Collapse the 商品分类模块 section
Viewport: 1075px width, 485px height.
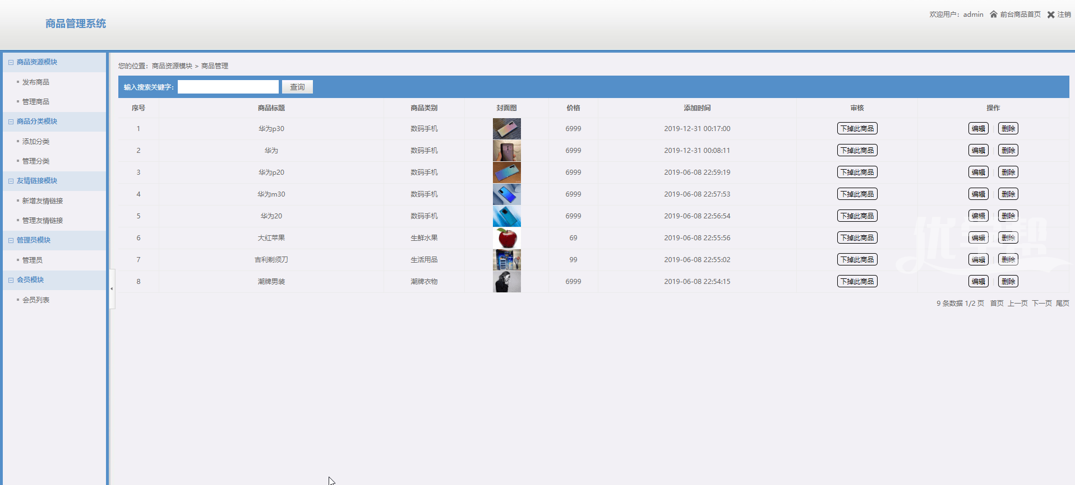11,122
